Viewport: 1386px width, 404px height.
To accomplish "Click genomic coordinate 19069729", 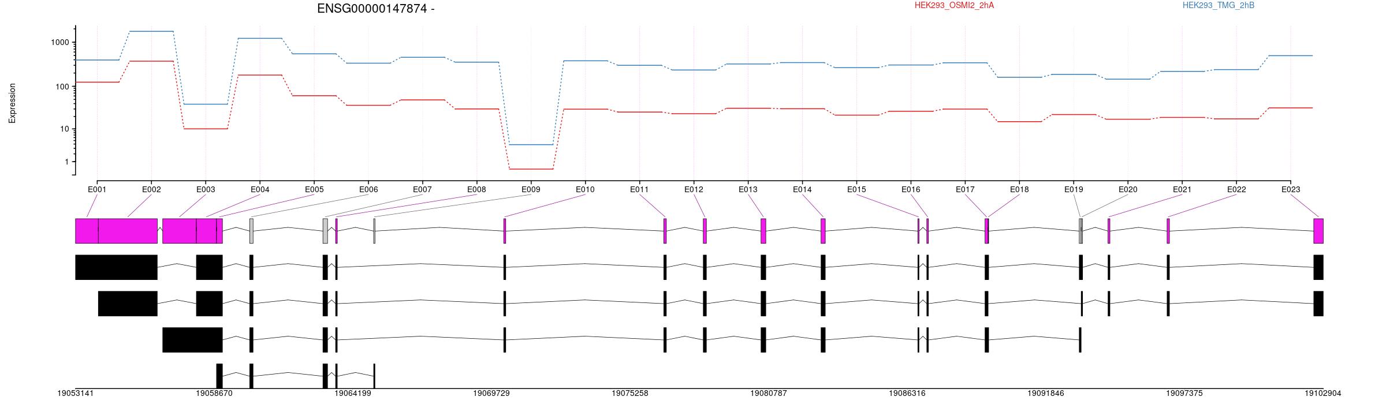I will pos(491,394).
